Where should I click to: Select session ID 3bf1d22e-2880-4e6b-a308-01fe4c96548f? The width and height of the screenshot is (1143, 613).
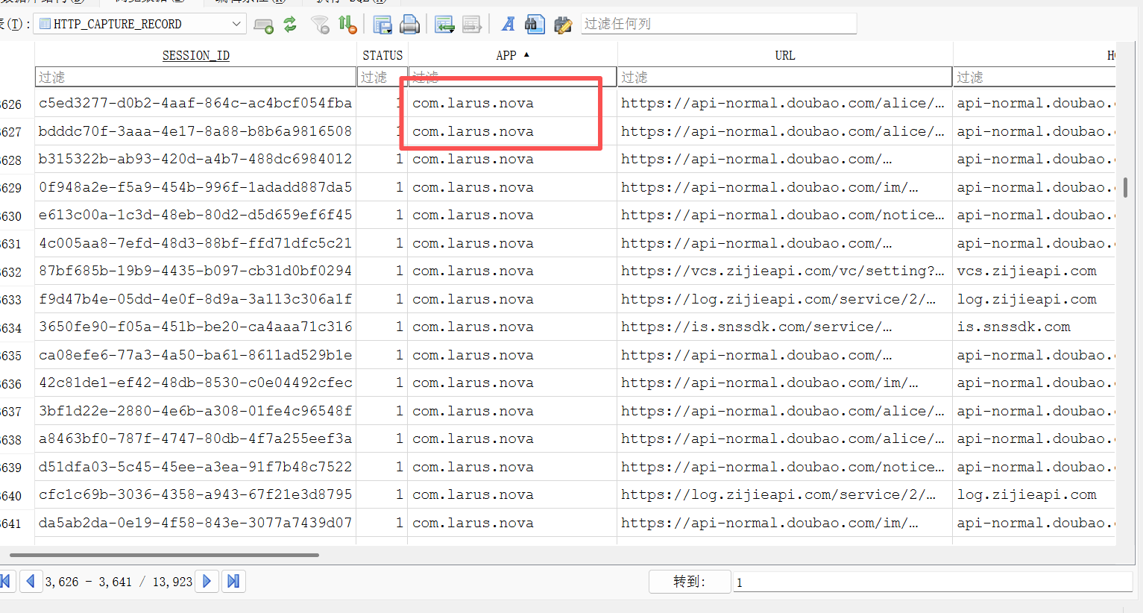(195, 411)
